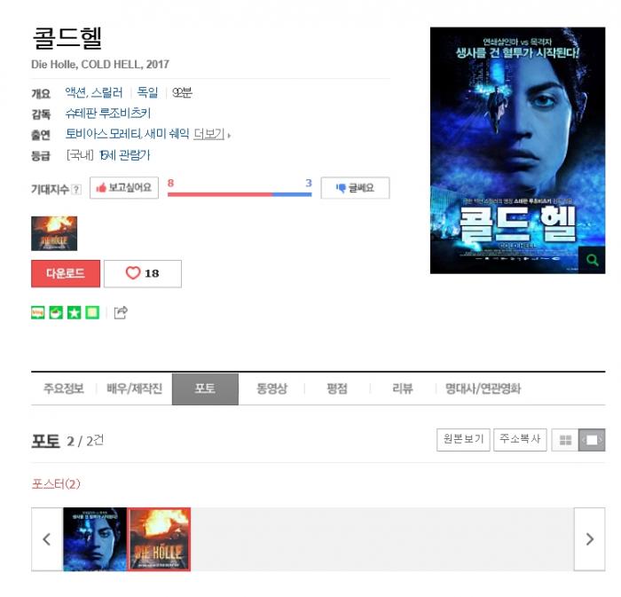The height and width of the screenshot is (597, 621).
Task: Click the green star bookmark icon
Action: click(x=74, y=313)
